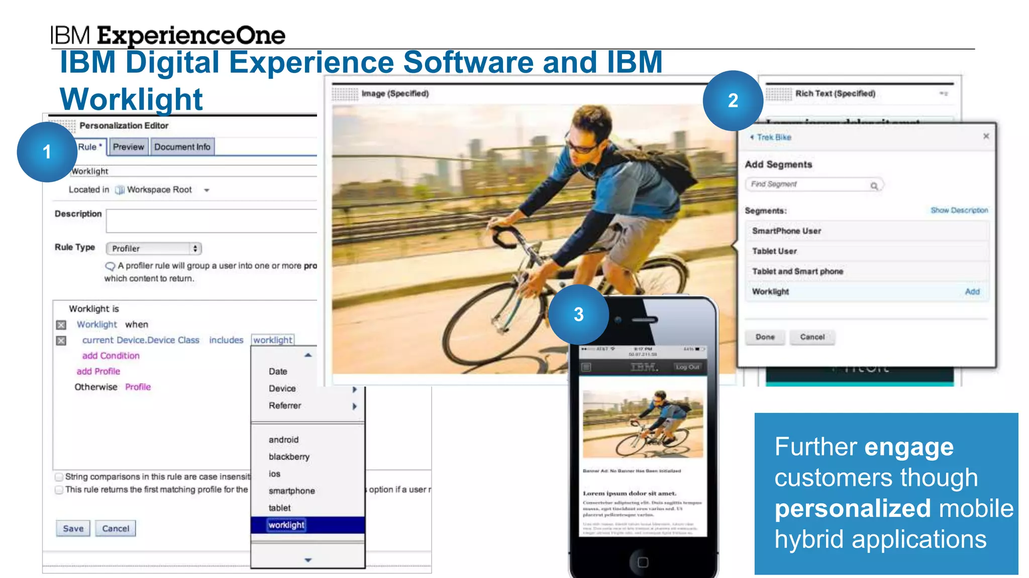The height and width of the screenshot is (578, 1029).
Task: Close the Add Segments dialog
Action: 986,136
